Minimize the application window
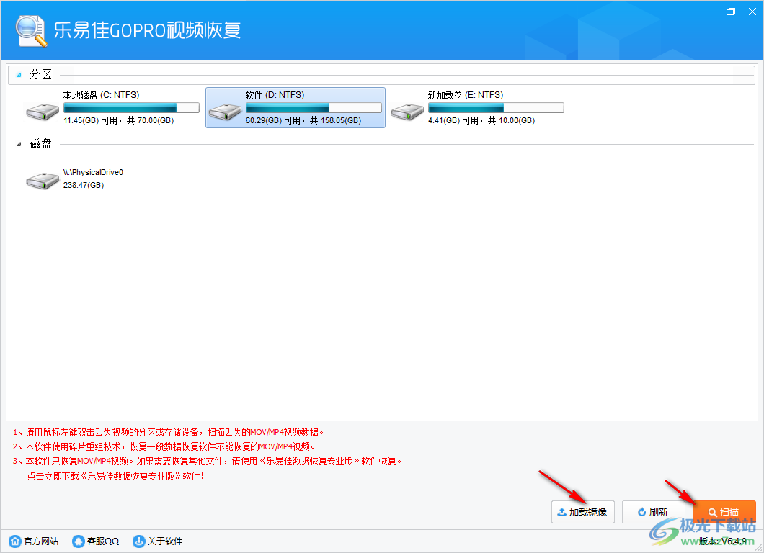 (x=709, y=12)
